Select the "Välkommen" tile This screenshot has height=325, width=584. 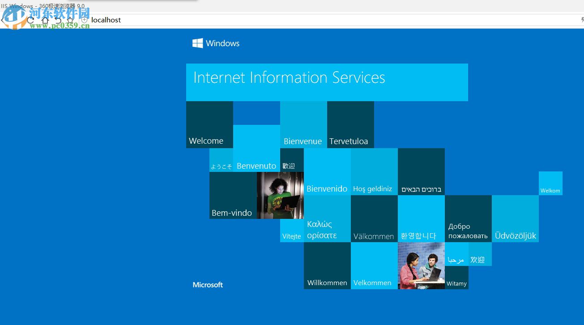(374, 218)
